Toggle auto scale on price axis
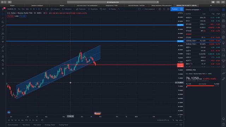 click(x=181, y=120)
